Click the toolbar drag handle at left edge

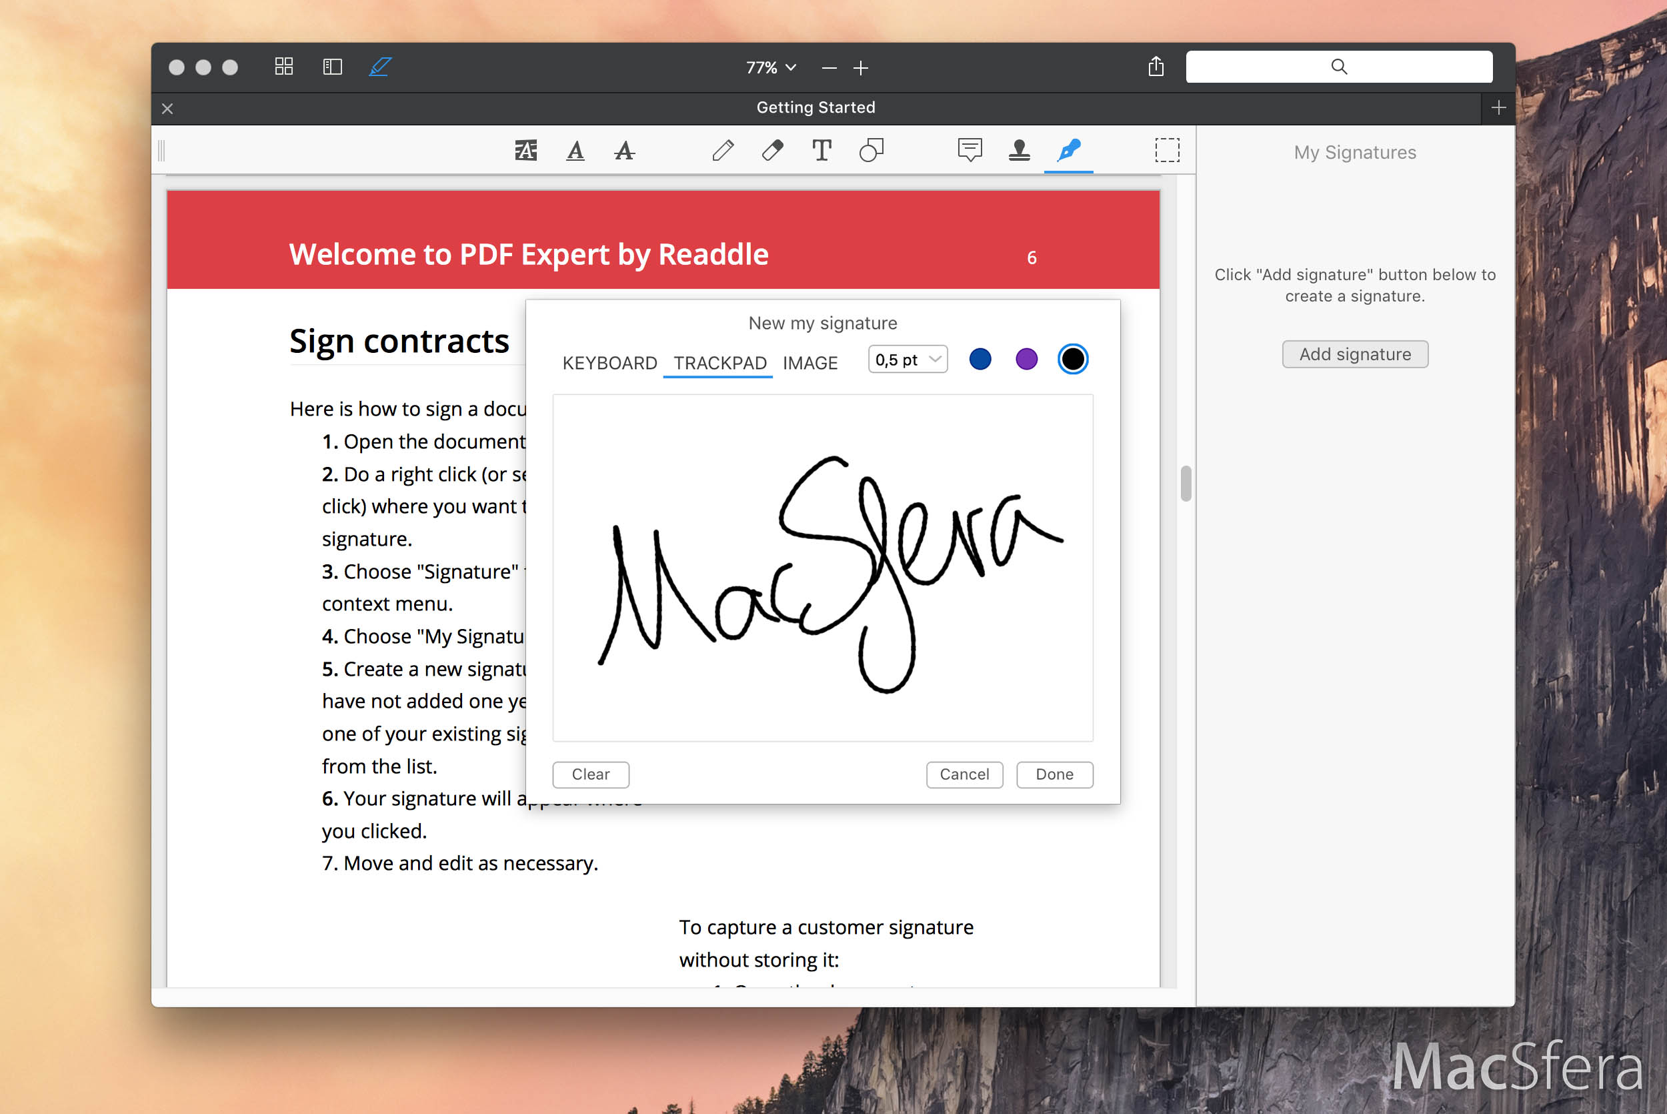(162, 151)
